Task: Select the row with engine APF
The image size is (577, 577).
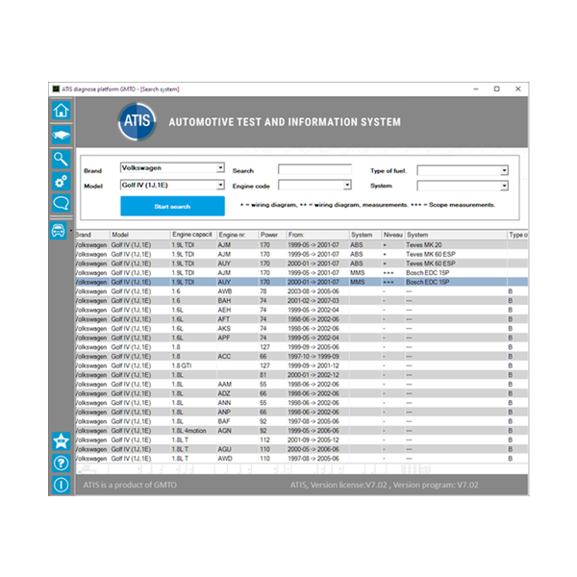Action: coord(301,338)
